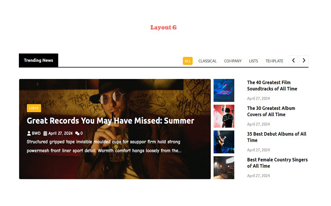The width and height of the screenshot is (331, 206).
Task: Select the ALL filter tab
Action: tap(188, 61)
